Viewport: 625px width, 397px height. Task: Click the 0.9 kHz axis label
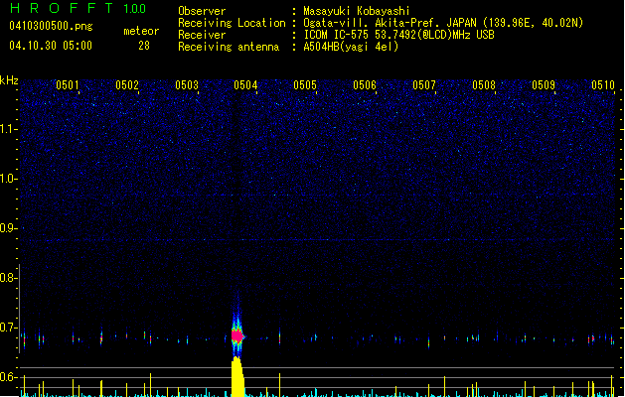tap(9, 228)
